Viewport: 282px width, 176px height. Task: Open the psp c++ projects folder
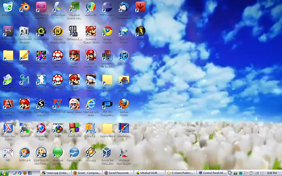point(108,80)
